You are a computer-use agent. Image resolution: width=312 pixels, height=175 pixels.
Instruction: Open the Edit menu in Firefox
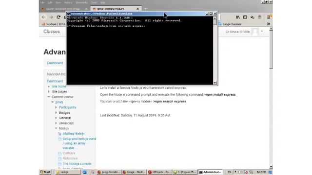coord(50,2)
